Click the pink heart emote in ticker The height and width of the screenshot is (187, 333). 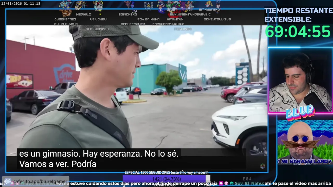pos(221,183)
